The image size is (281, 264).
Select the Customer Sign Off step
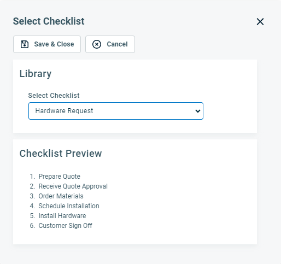click(x=65, y=226)
